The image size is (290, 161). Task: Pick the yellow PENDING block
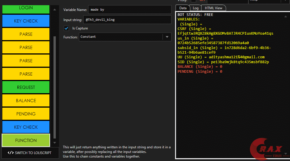pyautogui.click(x=26, y=114)
